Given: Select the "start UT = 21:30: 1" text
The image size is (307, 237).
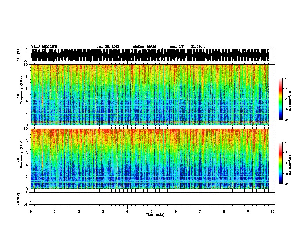Looking at the screenshot, I should coord(187,46).
